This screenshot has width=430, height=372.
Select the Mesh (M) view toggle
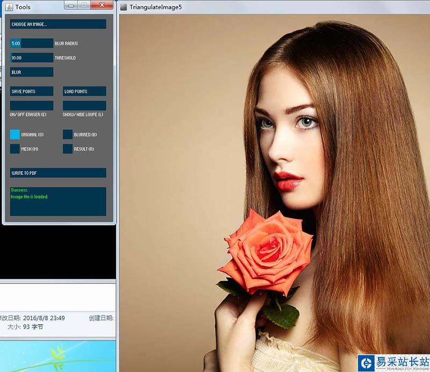[15, 149]
